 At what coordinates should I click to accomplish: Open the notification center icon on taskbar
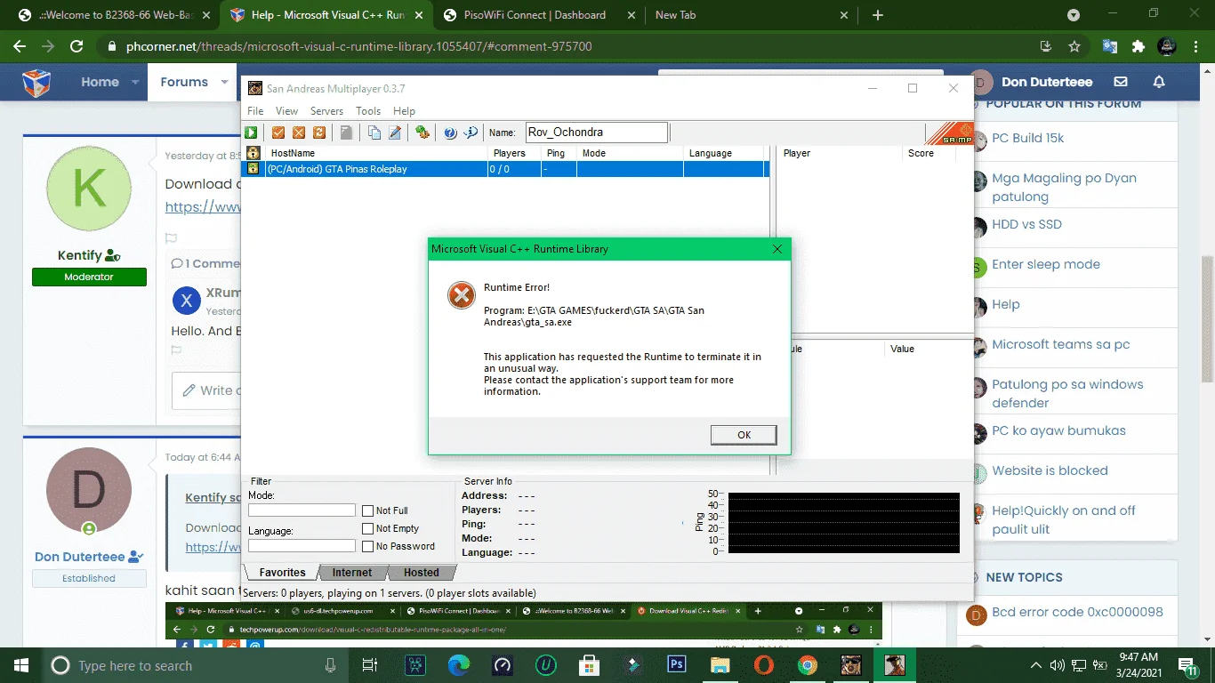(1189, 665)
